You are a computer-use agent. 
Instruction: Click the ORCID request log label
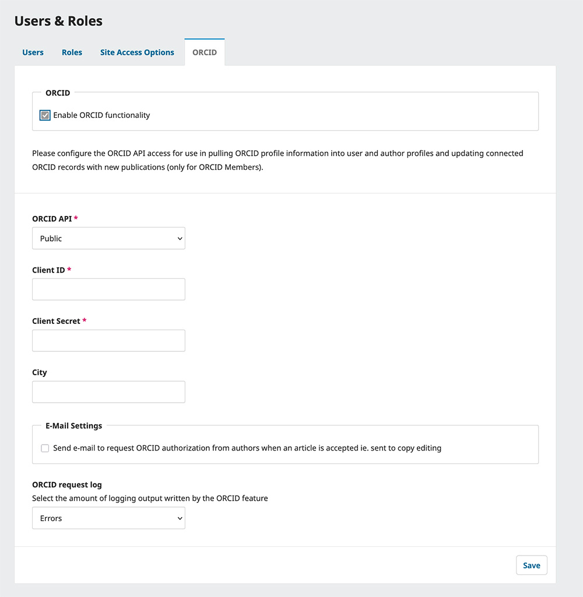[67, 485]
